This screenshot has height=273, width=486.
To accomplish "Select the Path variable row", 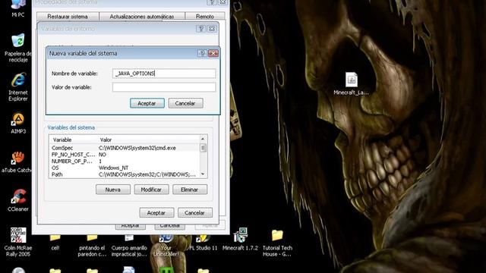I will click(125, 174).
